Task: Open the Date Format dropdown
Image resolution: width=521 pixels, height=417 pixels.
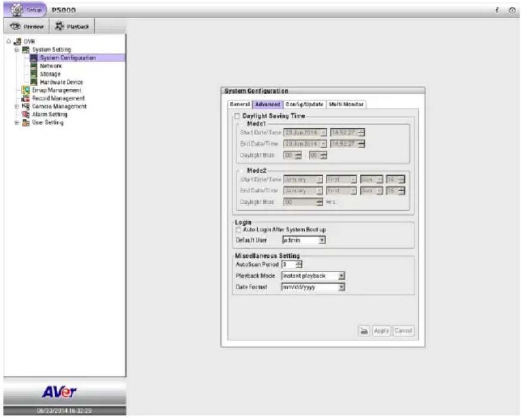Action: tap(341, 287)
